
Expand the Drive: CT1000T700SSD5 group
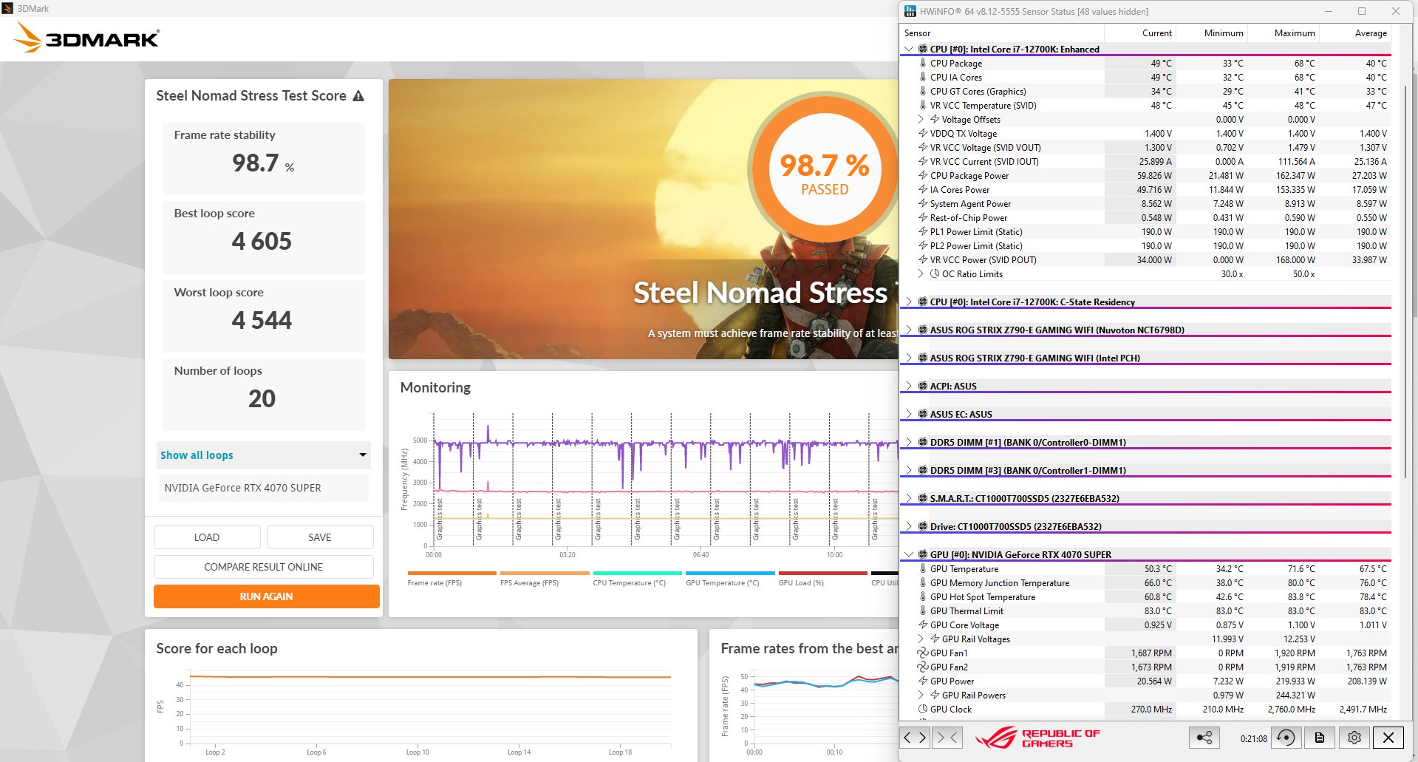pyautogui.click(x=909, y=526)
